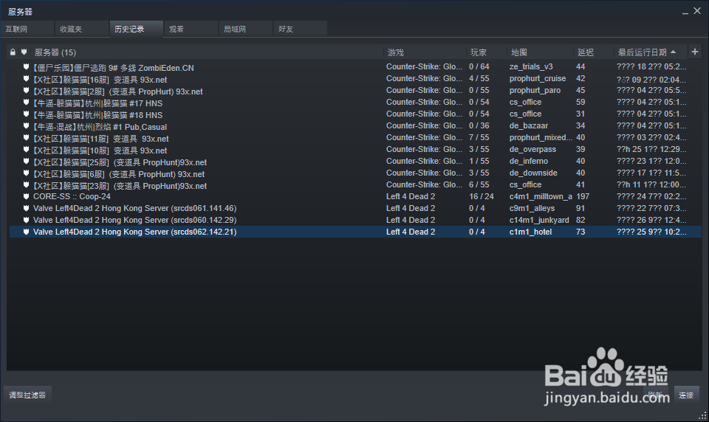709x422 pixels.
Task: Click the ze_trials_v3 map cell
Action: 531,67
